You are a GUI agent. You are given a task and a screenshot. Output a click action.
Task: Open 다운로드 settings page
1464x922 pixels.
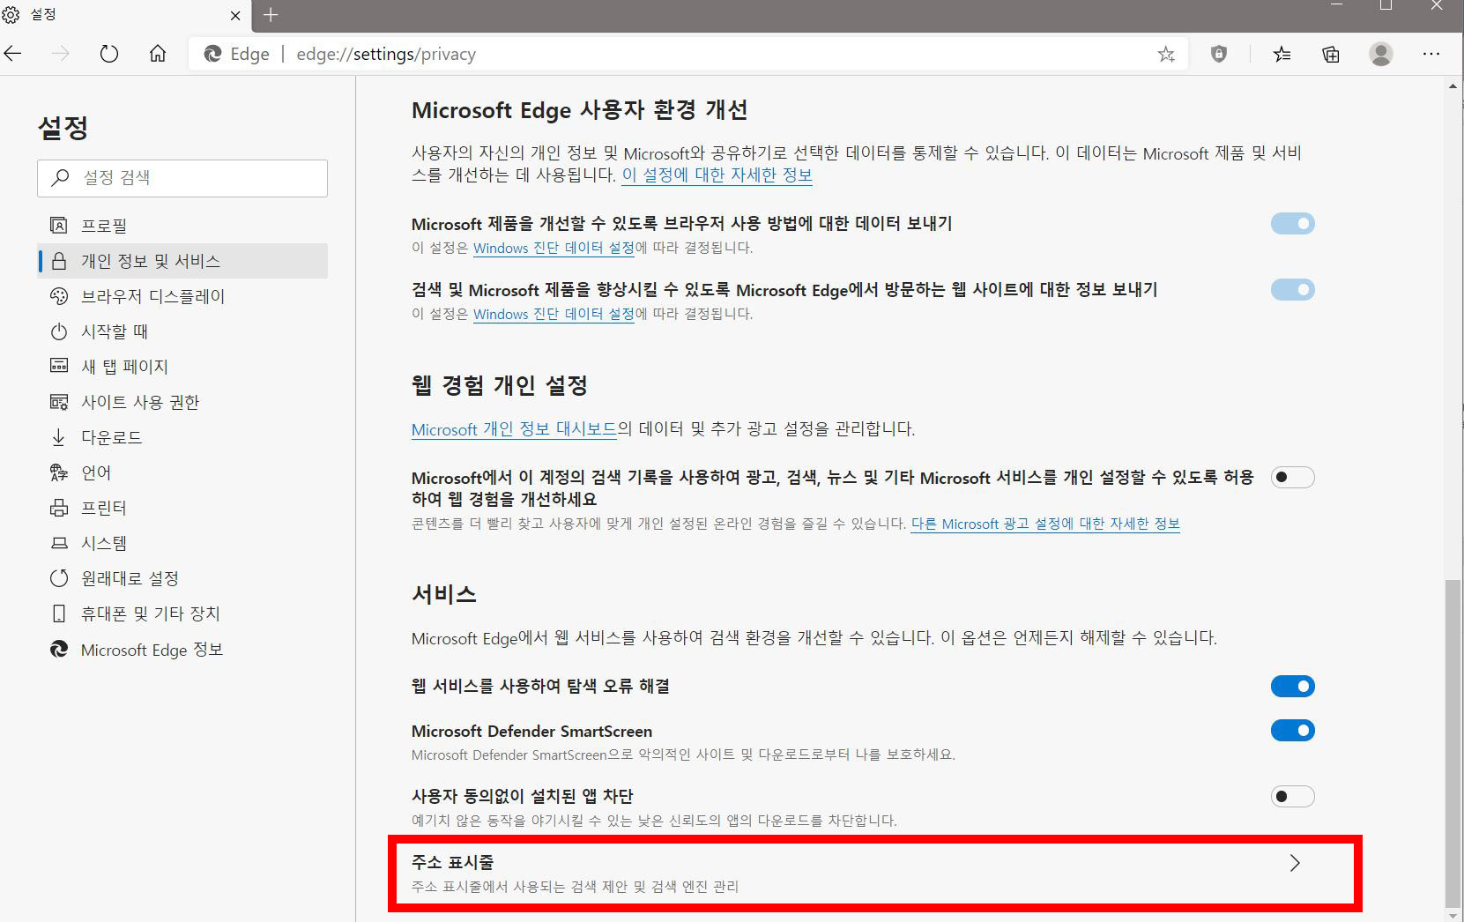(x=182, y=437)
